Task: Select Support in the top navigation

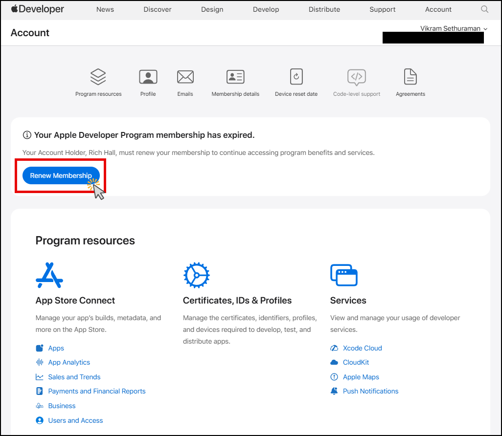Action: [382, 9]
